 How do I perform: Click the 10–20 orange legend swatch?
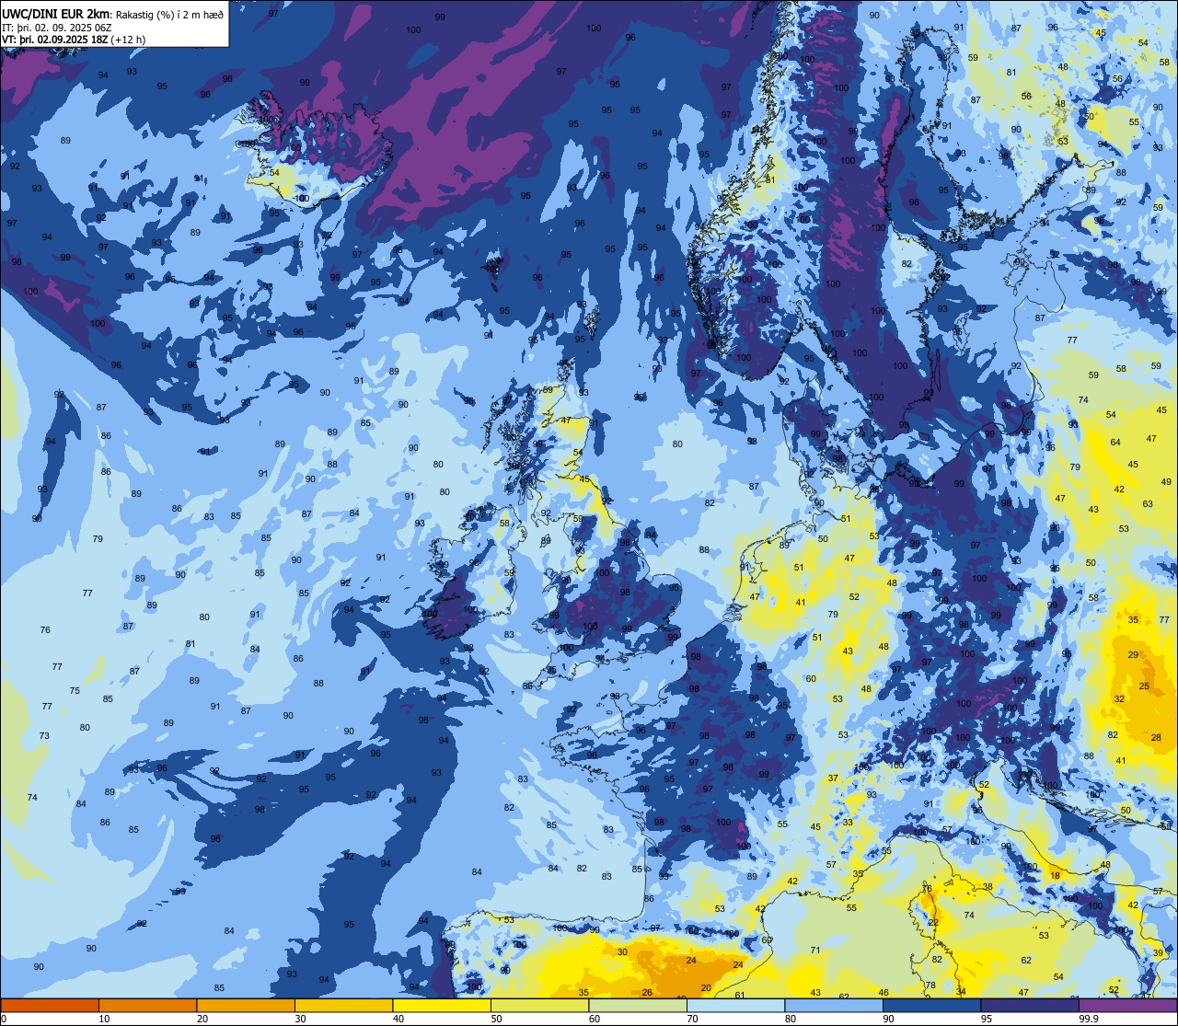tap(147, 1006)
